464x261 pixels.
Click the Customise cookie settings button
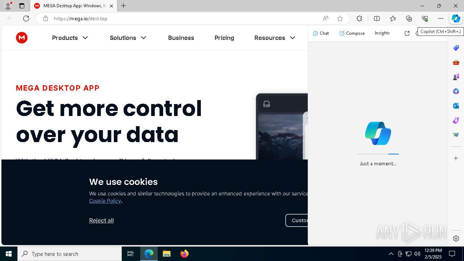point(297,220)
